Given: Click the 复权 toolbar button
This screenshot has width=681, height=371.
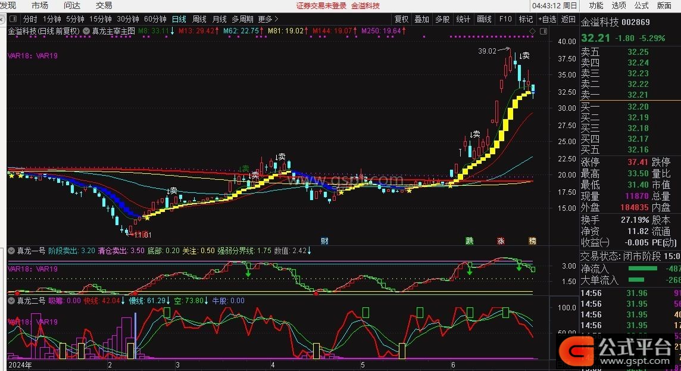Looking at the screenshot, I should [401, 19].
